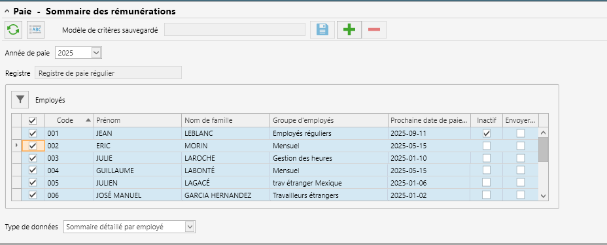Remove criteria model with red minus
The image size is (607, 245).
374,30
